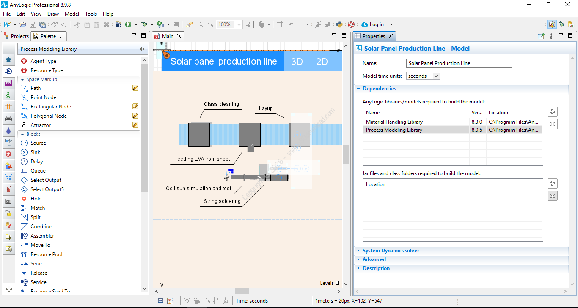Image resolution: width=578 pixels, height=308 pixels.
Task: Open the Draw menu
Action: pos(53,14)
